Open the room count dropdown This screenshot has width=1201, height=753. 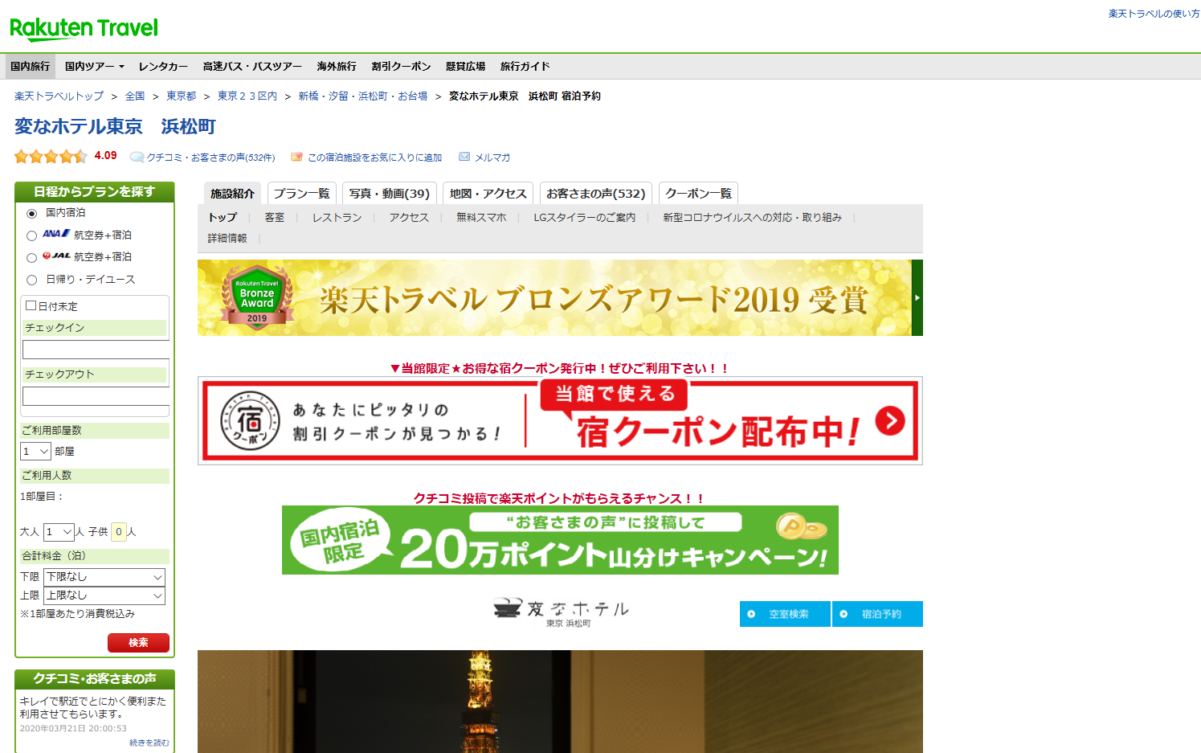[35, 452]
